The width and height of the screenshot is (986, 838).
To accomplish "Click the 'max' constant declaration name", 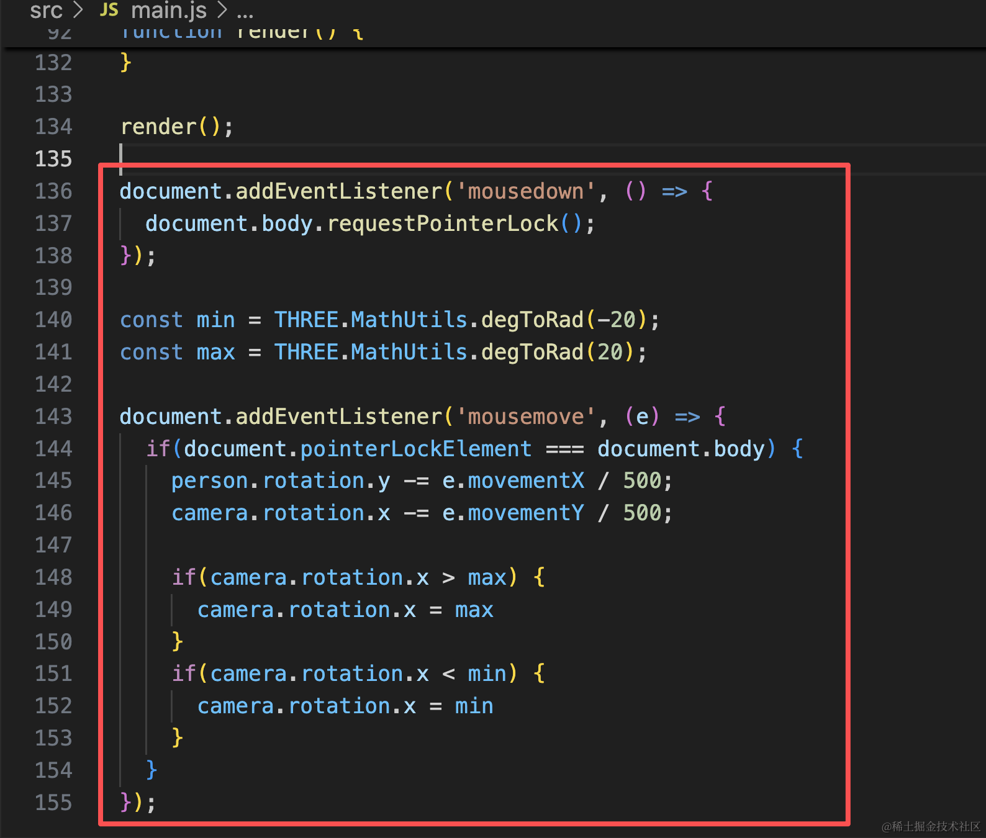I will tap(216, 353).
